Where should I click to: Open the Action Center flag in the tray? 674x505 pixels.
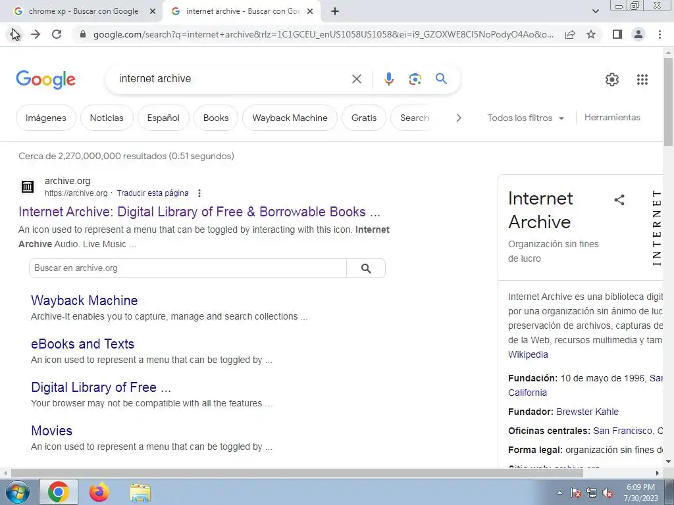(x=575, y=493)
